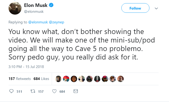The width and height of the screenshot is (169, 102).
Task: Click the last liker avatar
Action: 121,79
